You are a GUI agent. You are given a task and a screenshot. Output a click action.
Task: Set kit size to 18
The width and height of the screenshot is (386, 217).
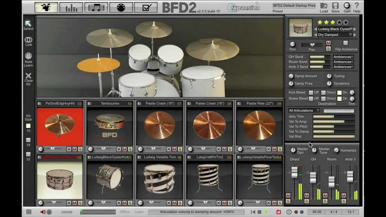click(x=28, y=140)
